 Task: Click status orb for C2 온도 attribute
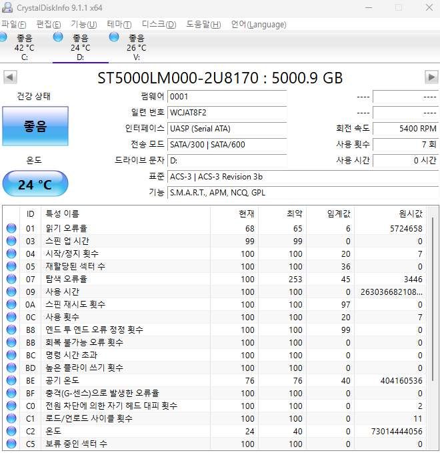[11, 431]
